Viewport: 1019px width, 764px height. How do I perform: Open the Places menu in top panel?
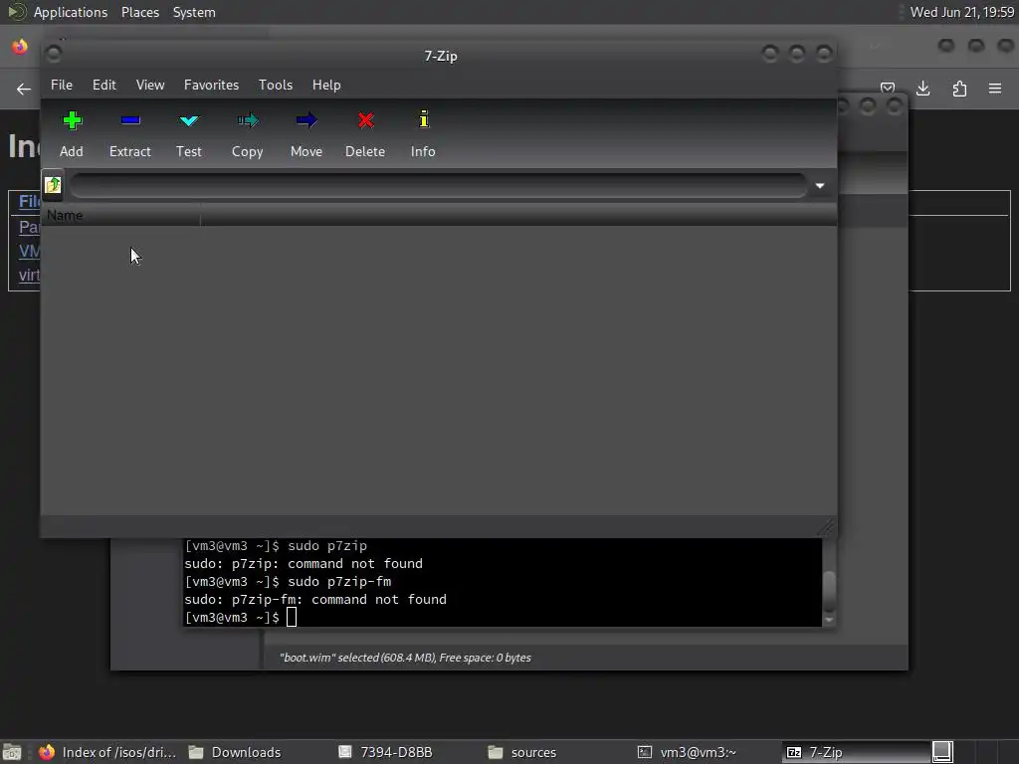coord(140,12)
